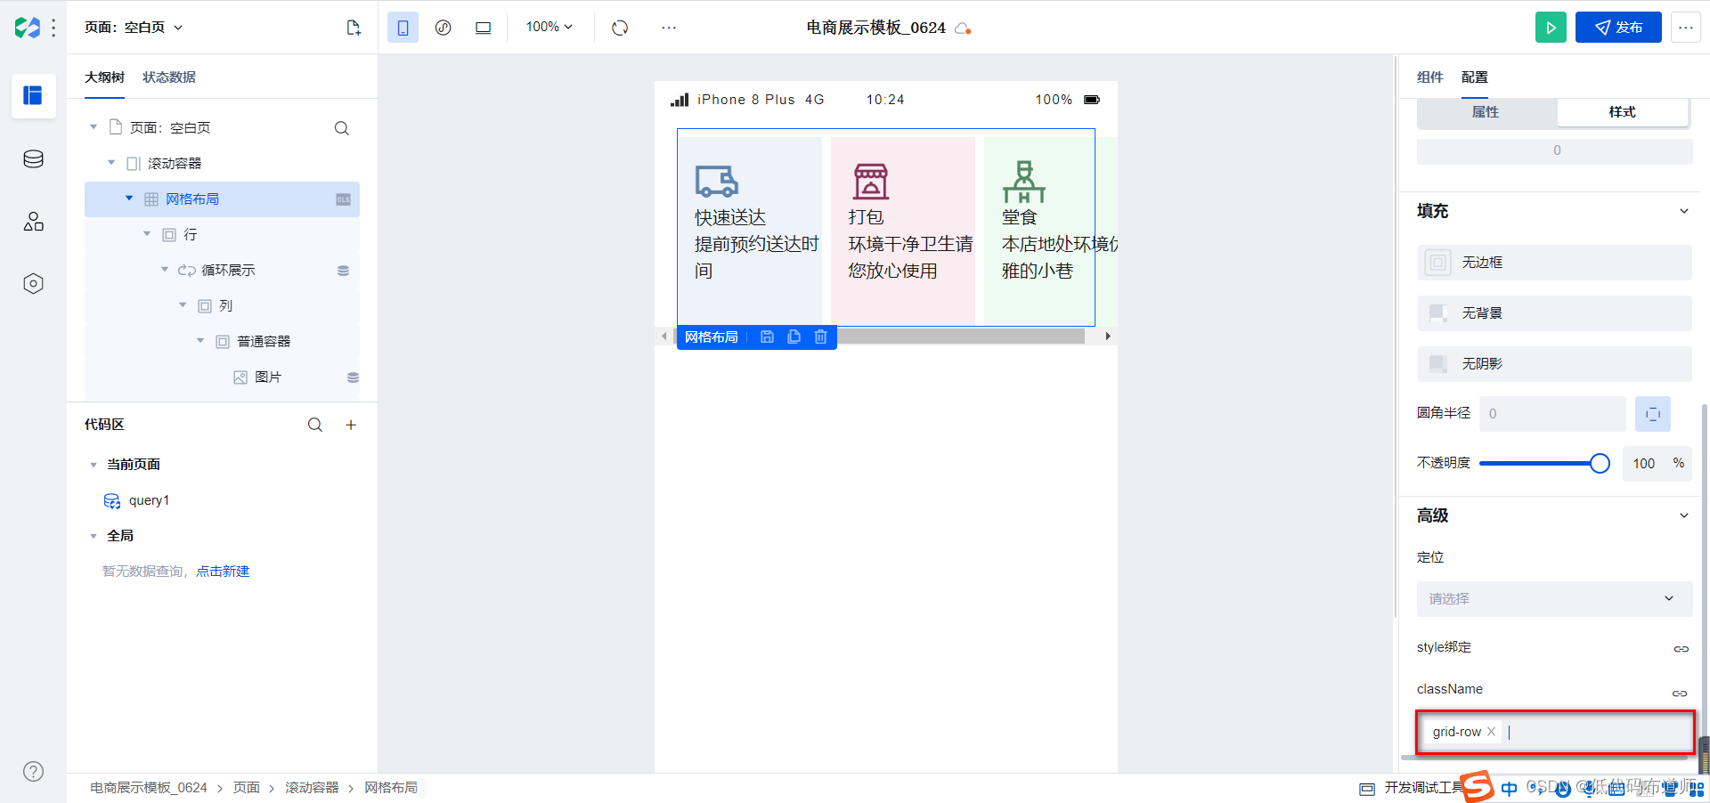Screen dimensions: 1710x803
Task: Collapse the 行 tree node
Action: 147,234
